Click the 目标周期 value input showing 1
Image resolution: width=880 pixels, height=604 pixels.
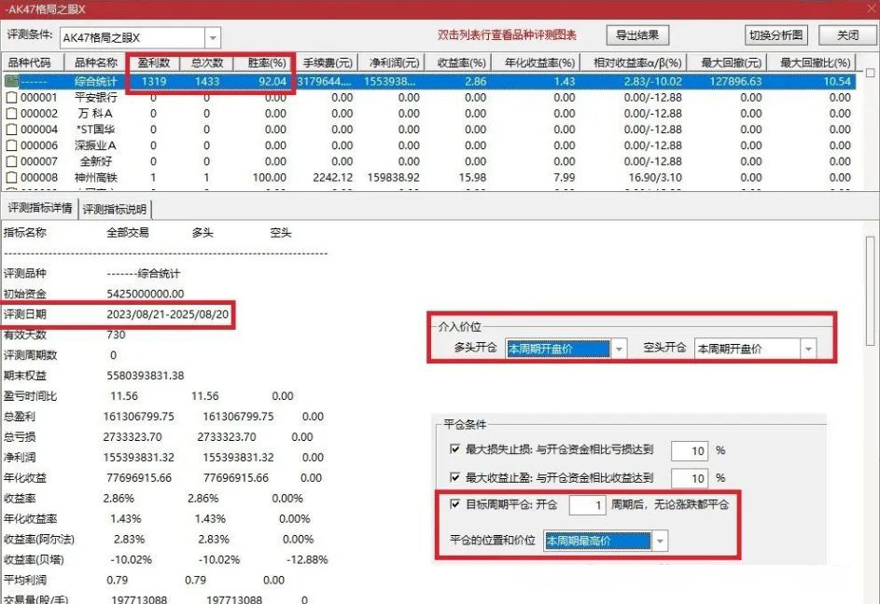[589, 506]
